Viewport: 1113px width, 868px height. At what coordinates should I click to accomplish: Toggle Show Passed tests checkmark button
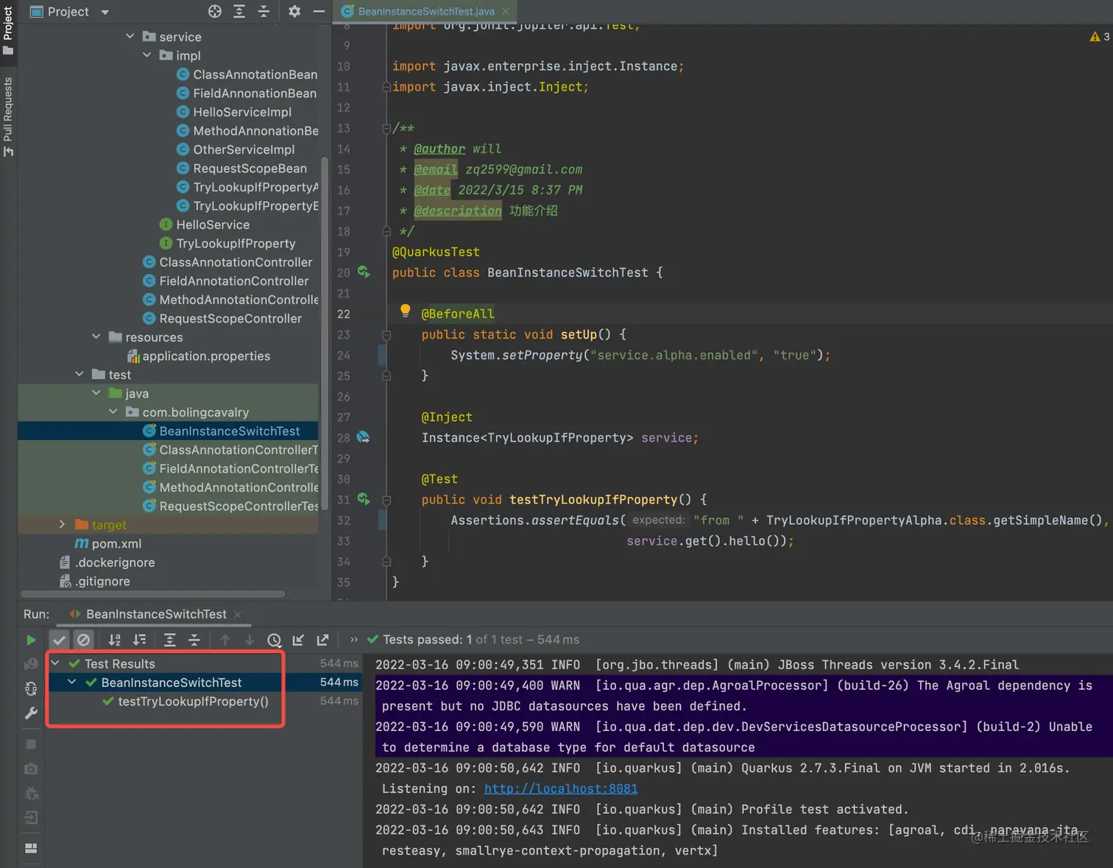tap(59, 640)
